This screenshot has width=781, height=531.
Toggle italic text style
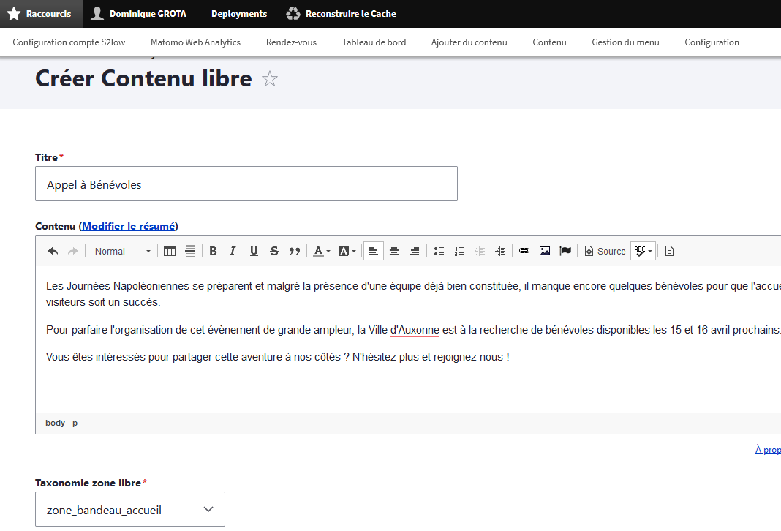233,251
